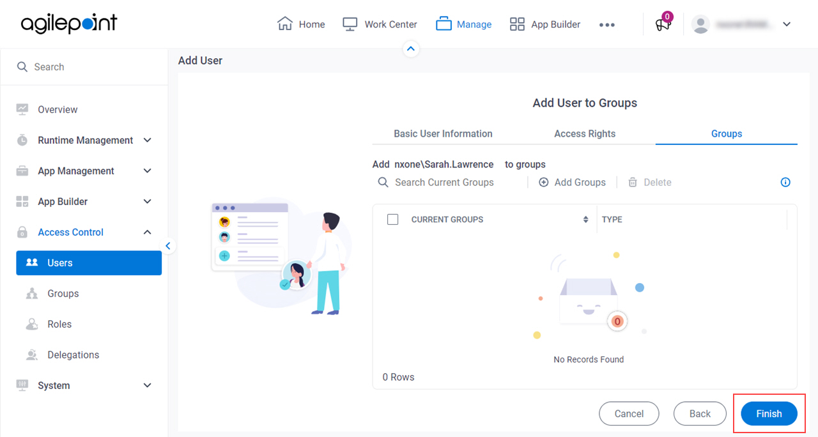Click the No Records Found text
The image size is (818, 437).
[589, 359]
